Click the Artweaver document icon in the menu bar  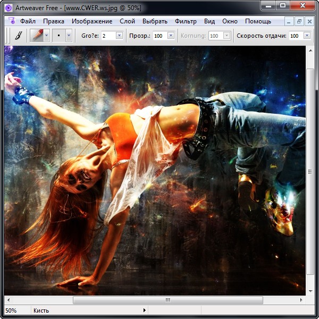coord(12,21)
